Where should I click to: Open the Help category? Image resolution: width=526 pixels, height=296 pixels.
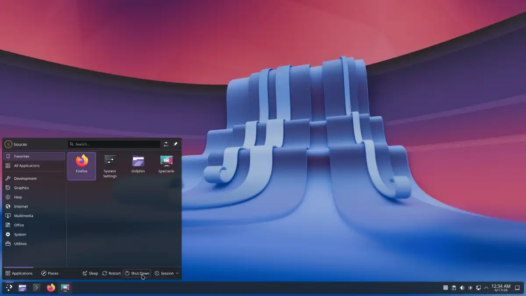[34, 197]
